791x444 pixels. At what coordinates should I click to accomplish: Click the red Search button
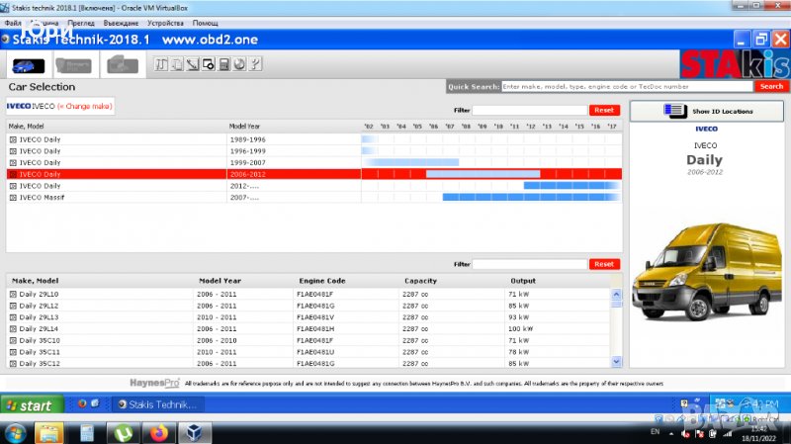click(771, 87)
